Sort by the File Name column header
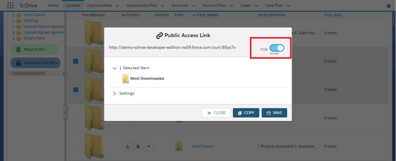 point(207,15)
